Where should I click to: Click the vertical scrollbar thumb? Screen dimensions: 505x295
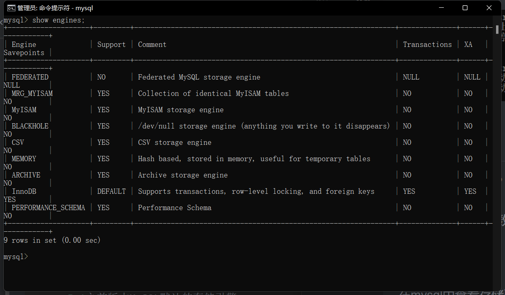497,29
